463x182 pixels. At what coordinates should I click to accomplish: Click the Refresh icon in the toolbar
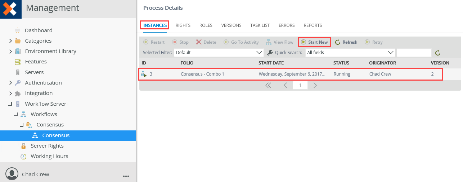(x=338, y=42)
